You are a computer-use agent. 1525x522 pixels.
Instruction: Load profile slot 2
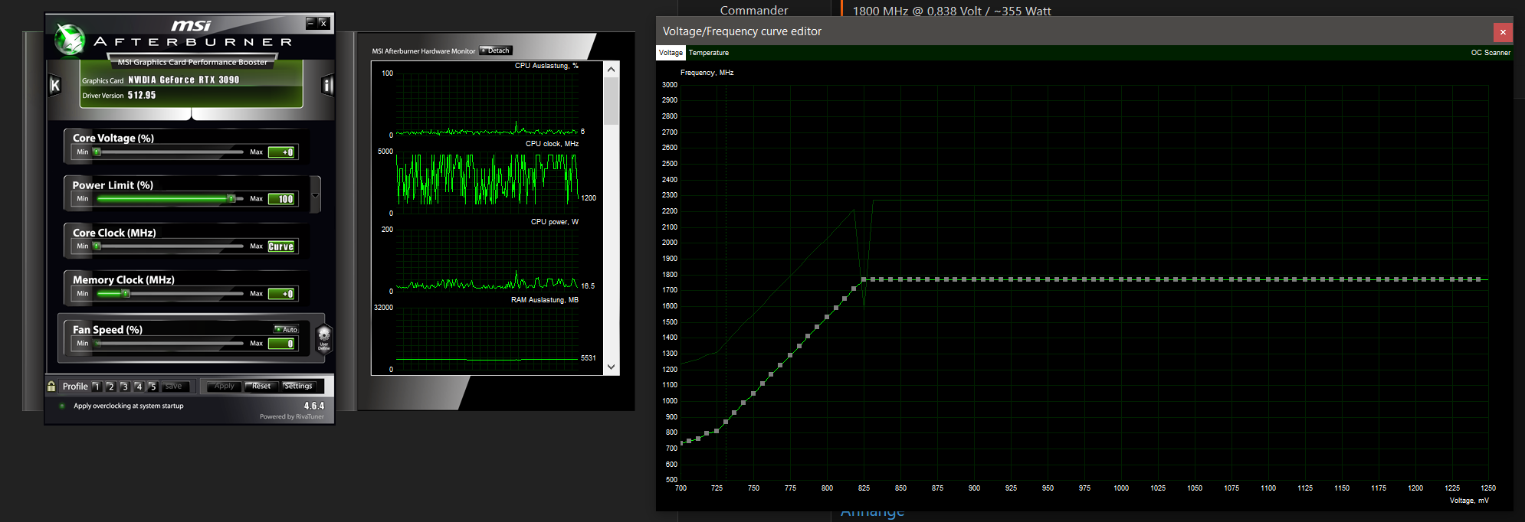click(110, 387)
